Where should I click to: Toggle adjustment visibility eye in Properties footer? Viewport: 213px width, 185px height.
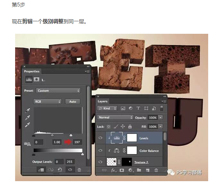pos(70,170)
